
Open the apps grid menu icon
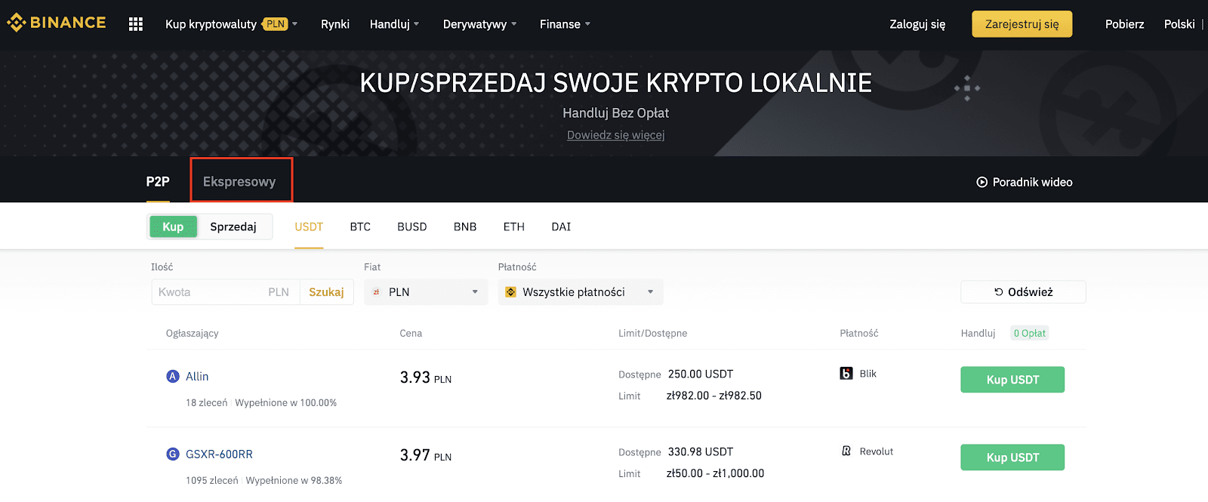[136, 24]
